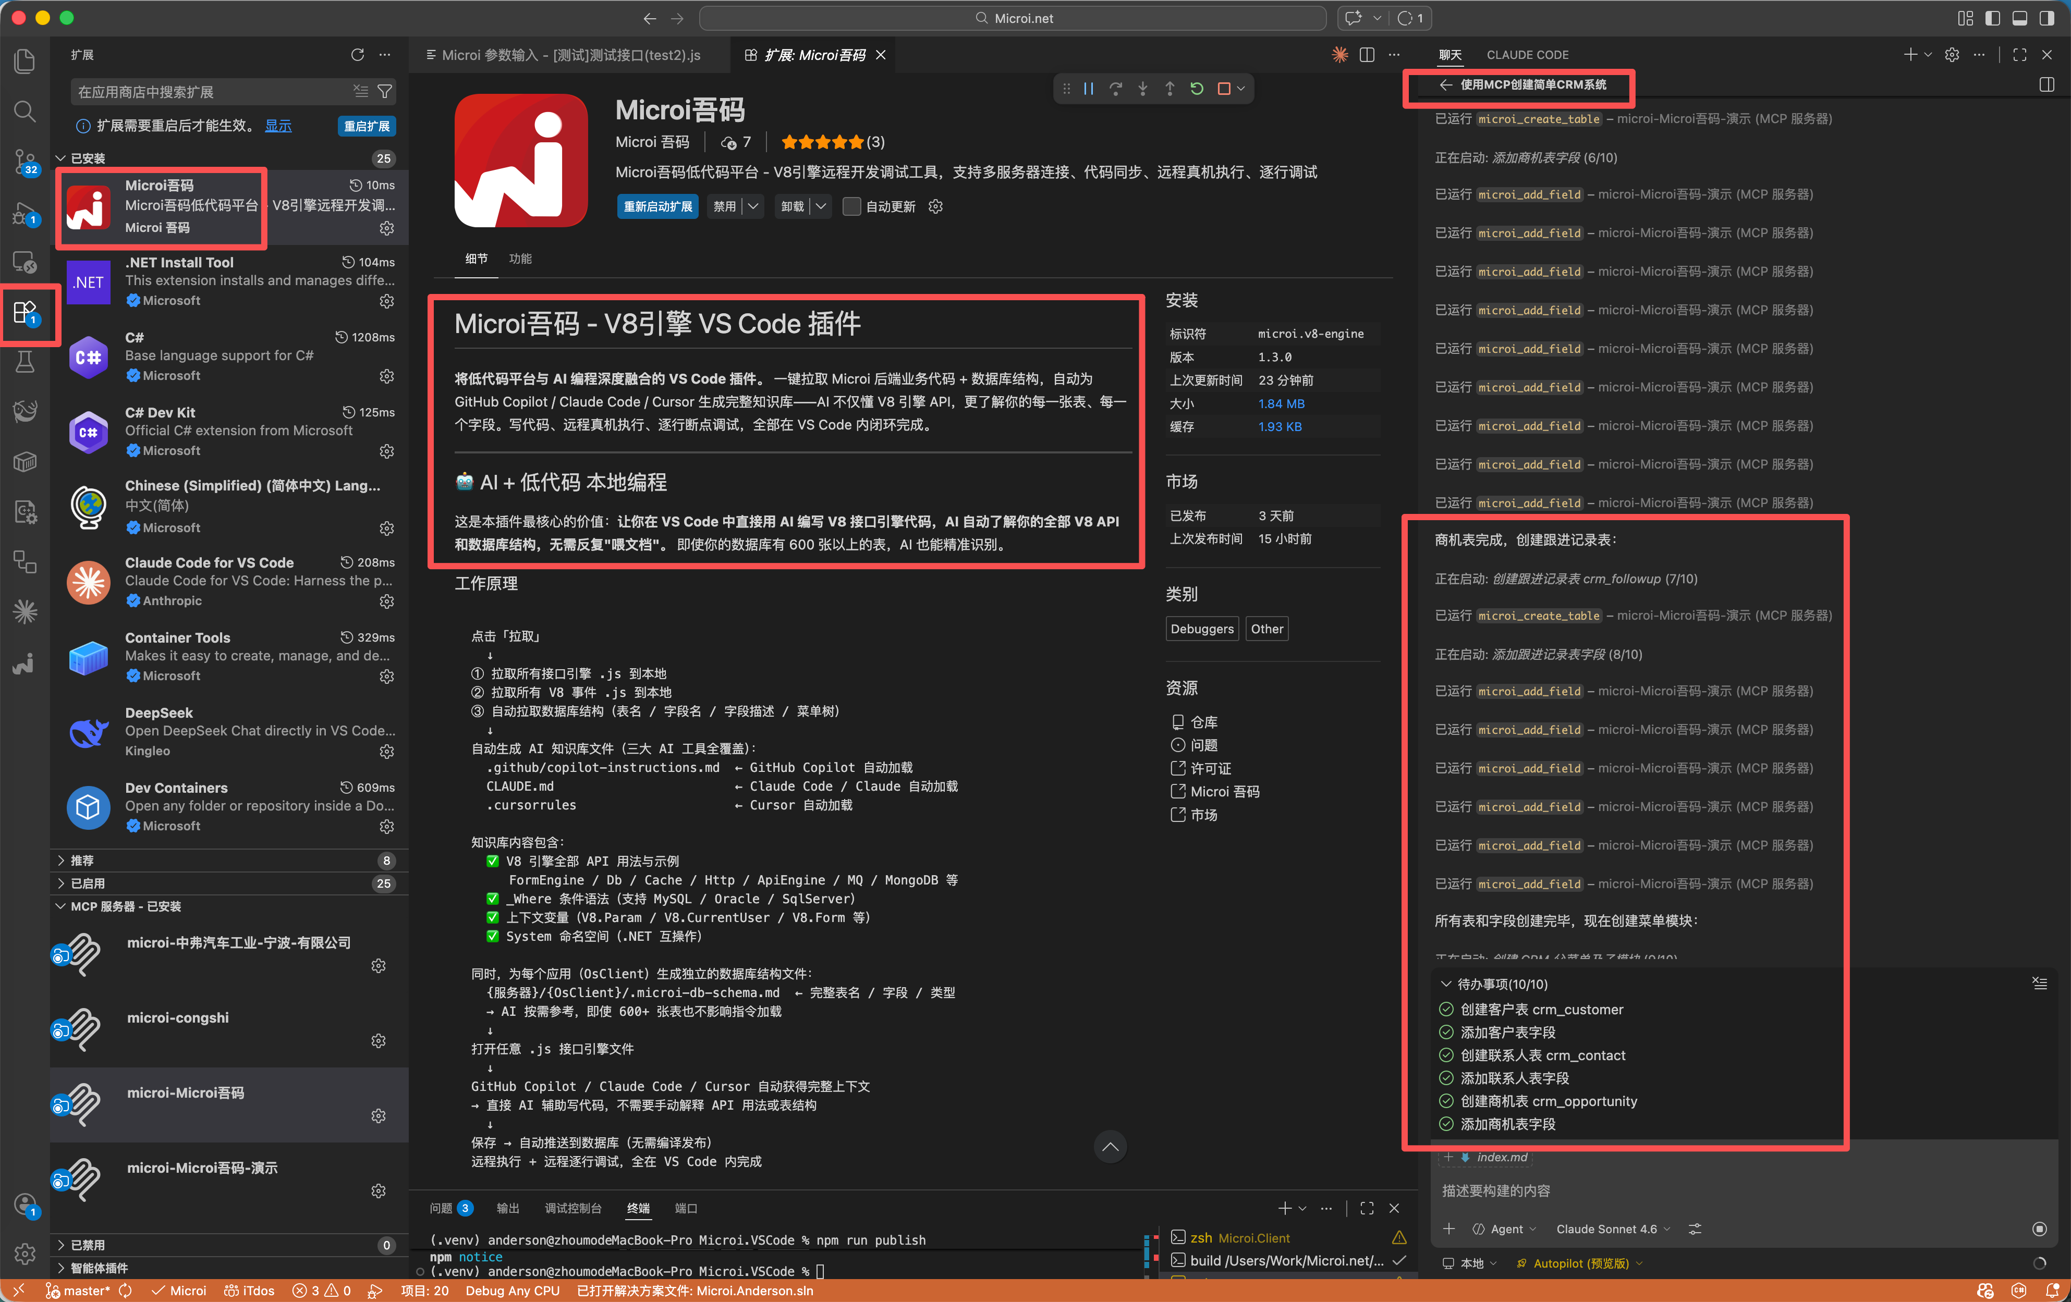2071x1302 pixels.
Task: Open the Search view icon
Action: pyautogui.click(x=25, y=111)
